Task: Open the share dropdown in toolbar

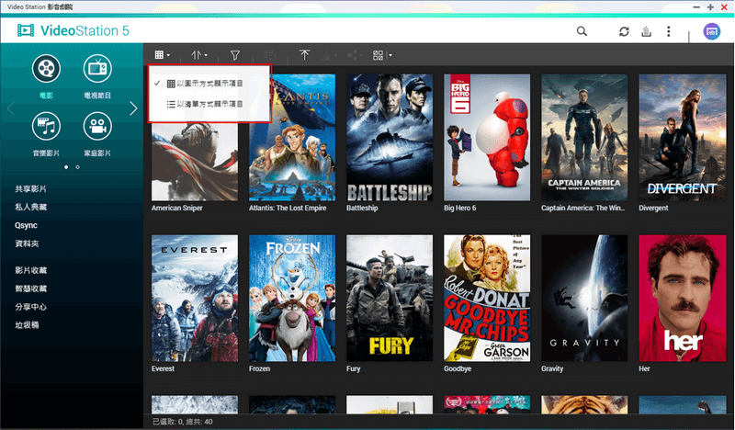Action: (355, 55)
